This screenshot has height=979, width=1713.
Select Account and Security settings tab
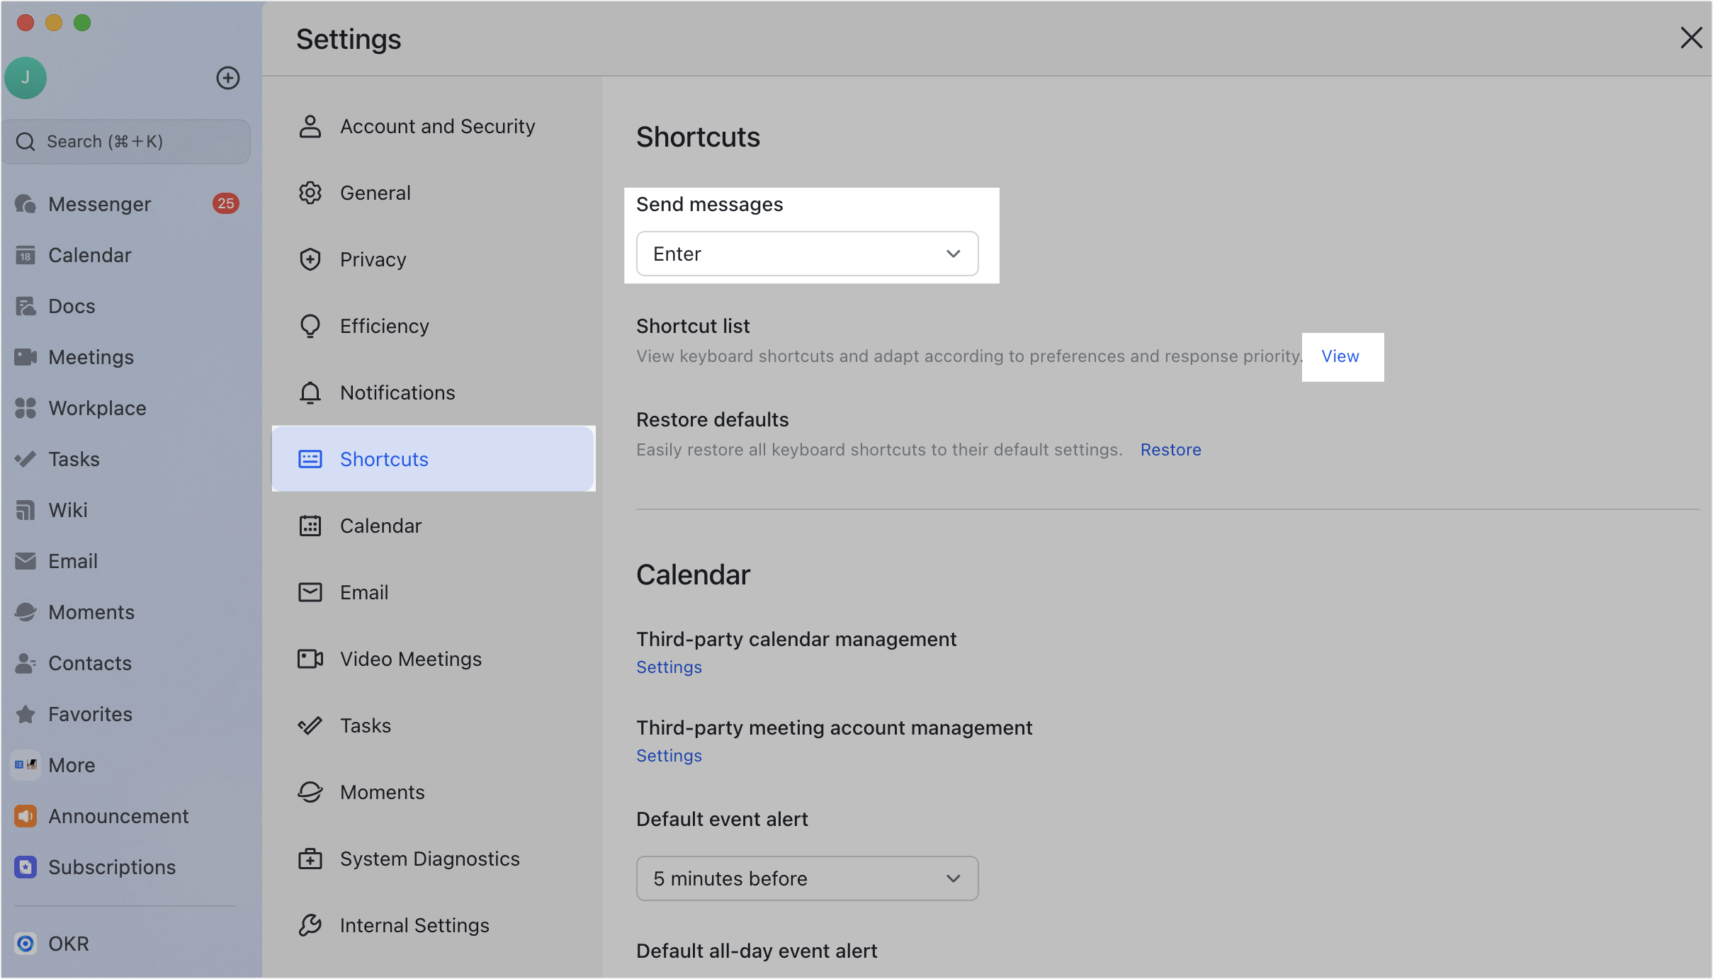[434, 126]
